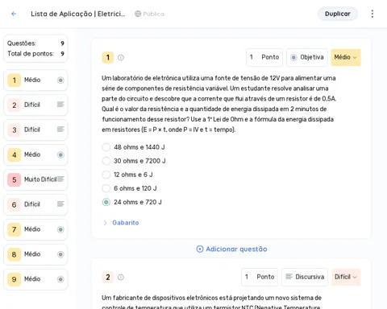Open the Objetiva question type selector

[307, 57]
